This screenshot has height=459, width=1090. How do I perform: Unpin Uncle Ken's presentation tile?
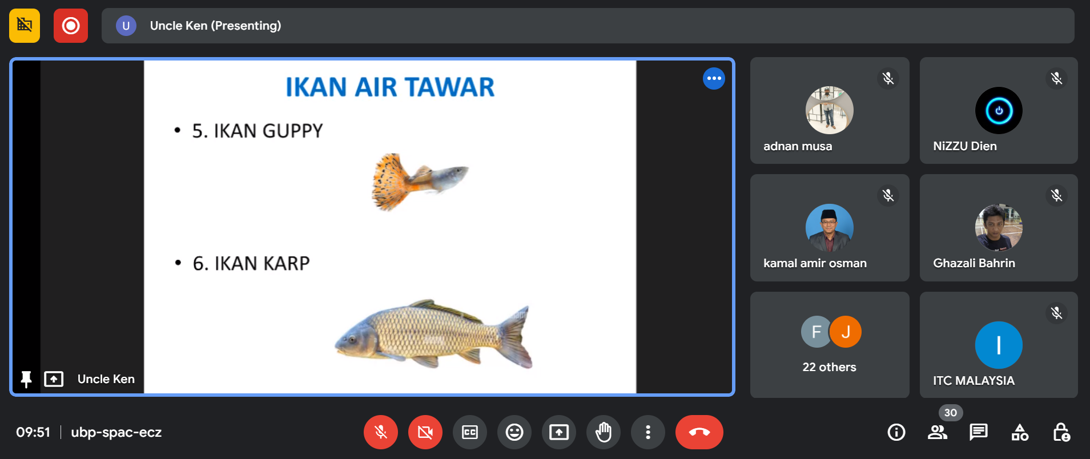(x=26, y=379)
